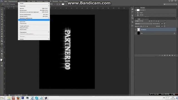
Task: Center-align text in options bar
Action: (x=57, y=4)
